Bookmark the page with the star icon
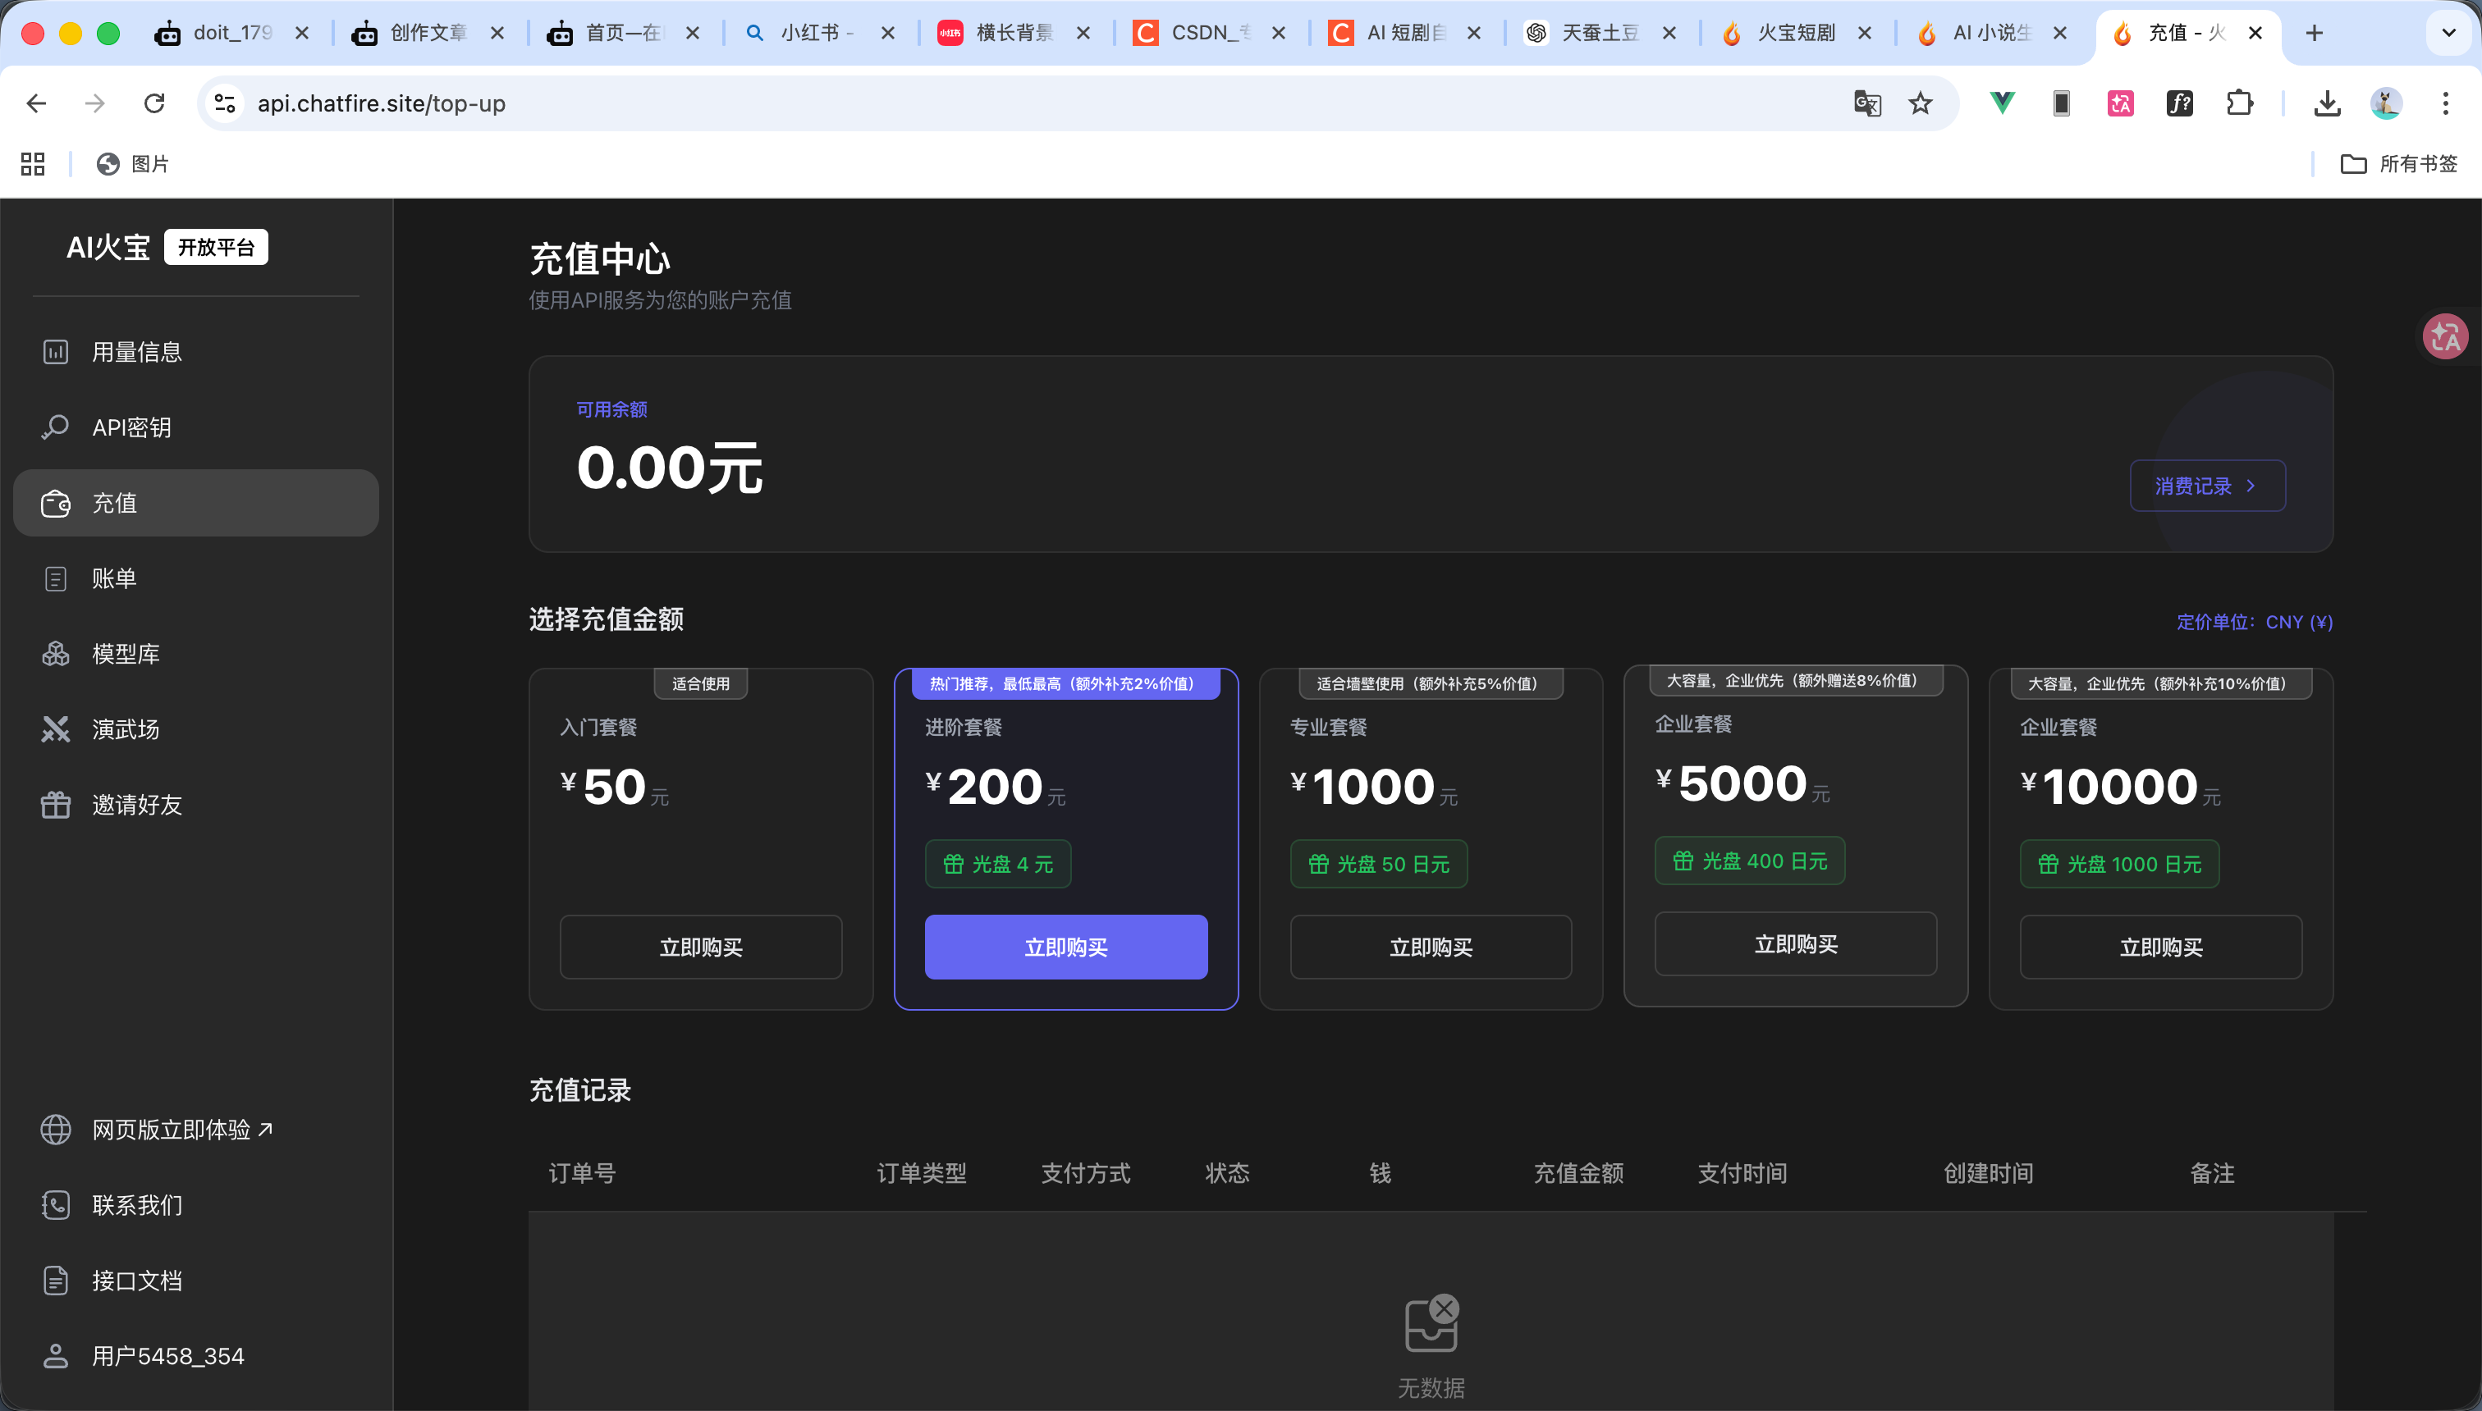 1921,103
